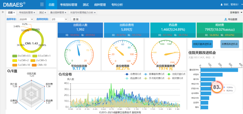Click the 骨科 bar

point(204,107)
